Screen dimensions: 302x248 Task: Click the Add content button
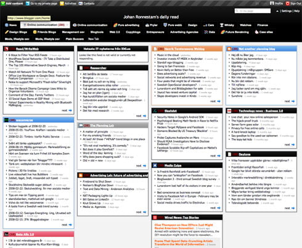click(x=12, y=4)
